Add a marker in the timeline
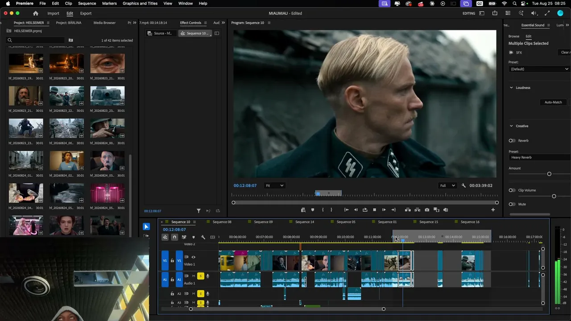 click(x=193, y=237)
